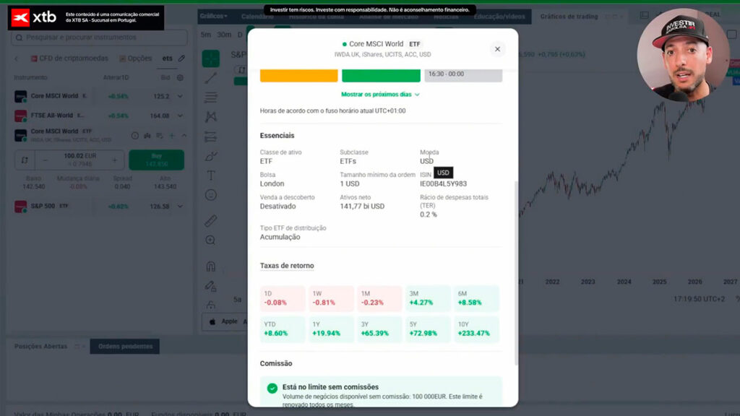This screenshot has height=416, width=740.
Task: Click the dialog's vertical scrollbar
Action: [516, 272]
